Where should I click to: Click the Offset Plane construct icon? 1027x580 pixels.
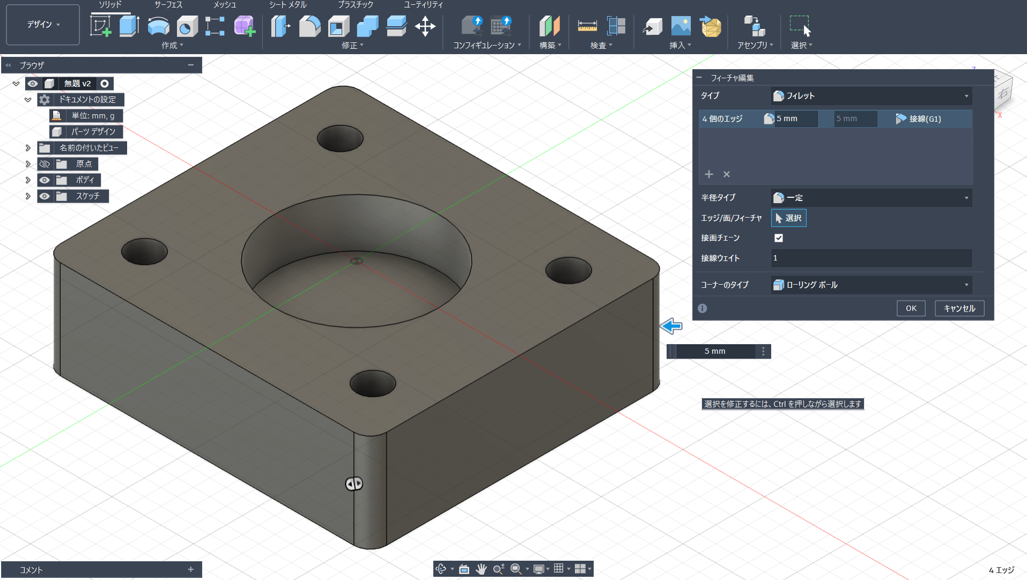pyautogui.click(x=549, y=26)
